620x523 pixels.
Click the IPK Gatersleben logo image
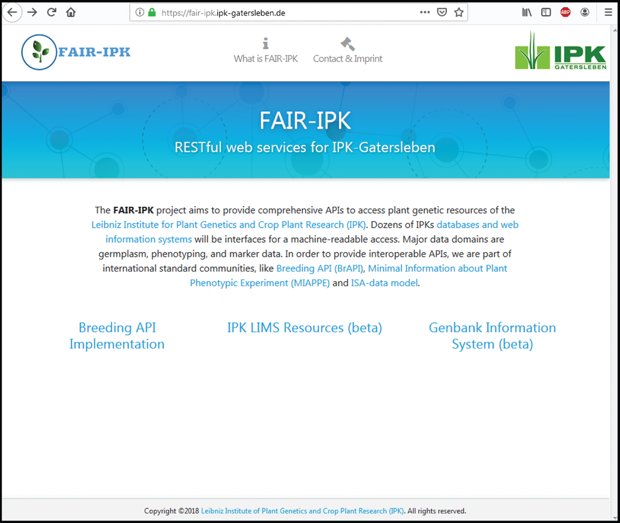tap(560, 52)
